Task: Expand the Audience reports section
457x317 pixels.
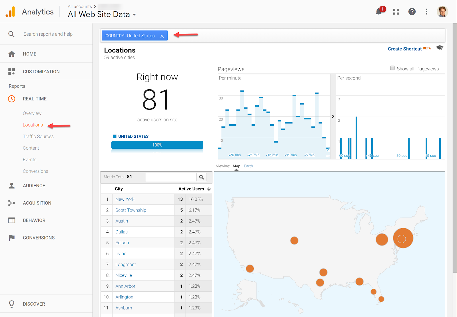Action: coord(34,186)
